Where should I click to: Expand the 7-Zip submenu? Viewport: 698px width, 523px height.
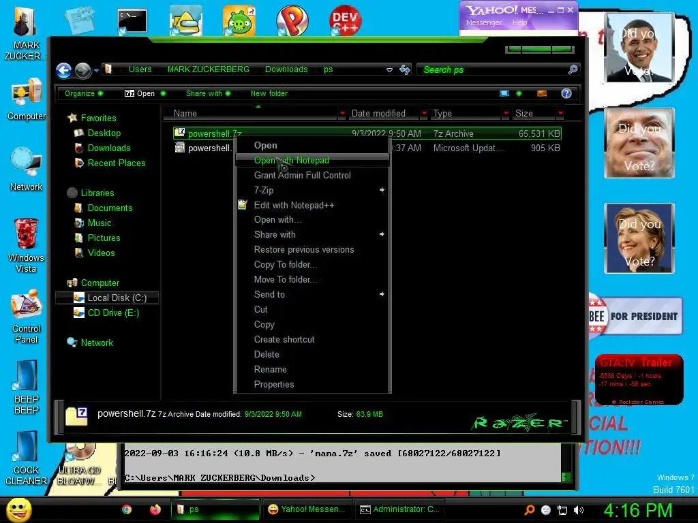point(312,191)
